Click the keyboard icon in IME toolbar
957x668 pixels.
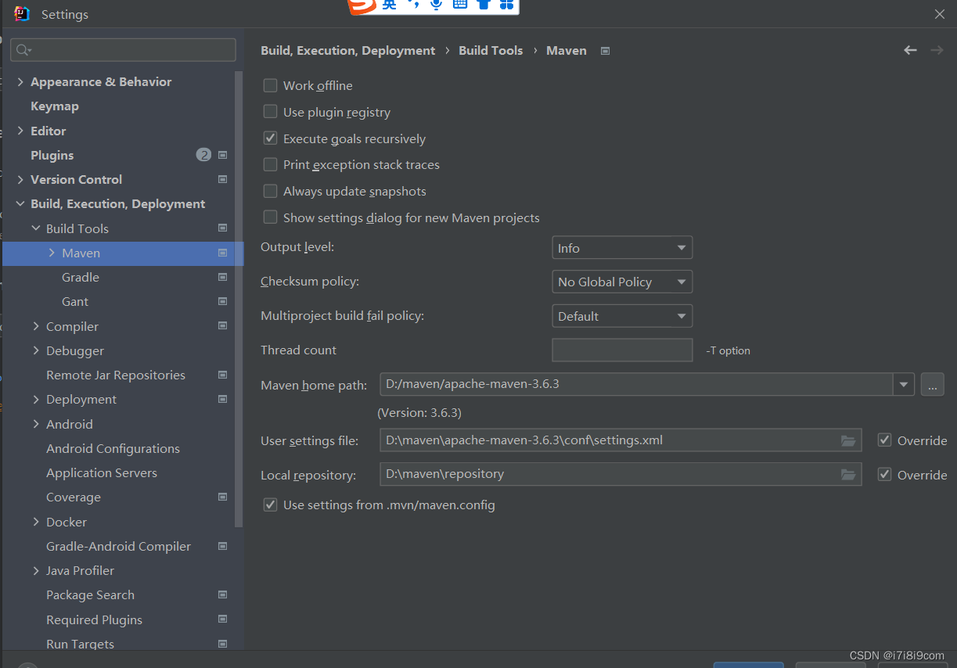[460, 4]
